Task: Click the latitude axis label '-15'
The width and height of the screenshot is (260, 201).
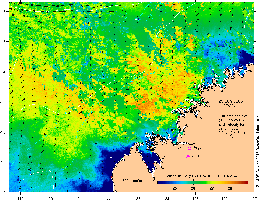Action: pyautogui.click(x=3, y=102)
